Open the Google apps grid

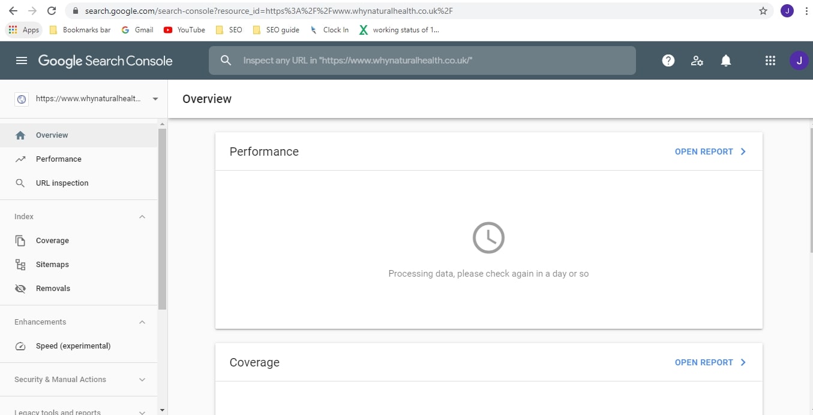click(770, 60)
